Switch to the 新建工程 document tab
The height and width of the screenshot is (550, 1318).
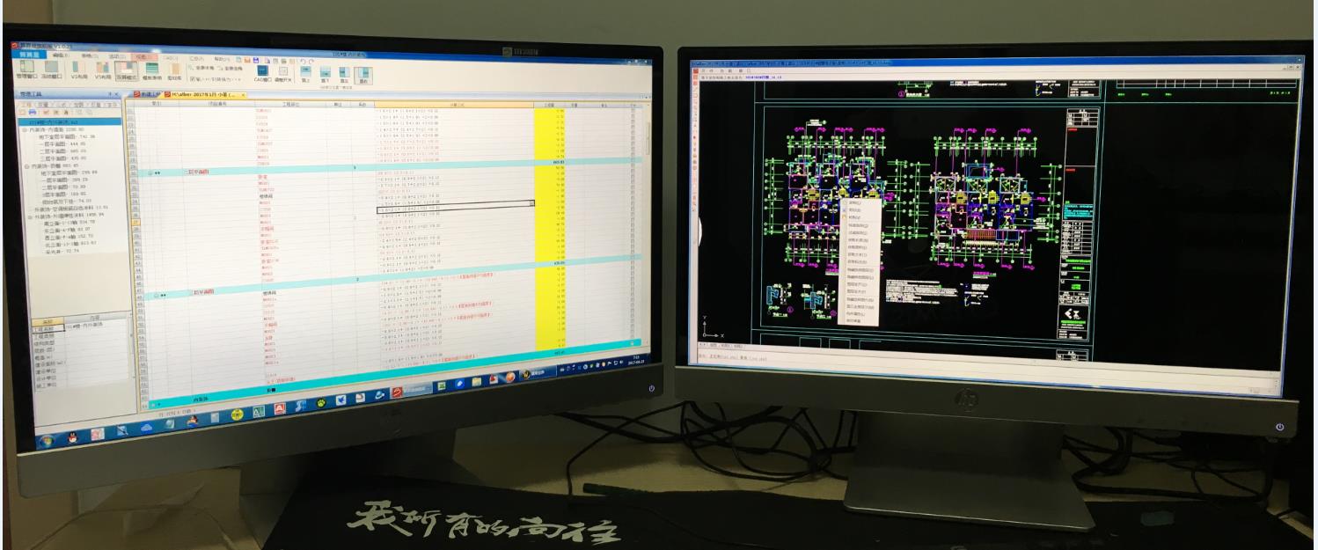coord(147,94)
